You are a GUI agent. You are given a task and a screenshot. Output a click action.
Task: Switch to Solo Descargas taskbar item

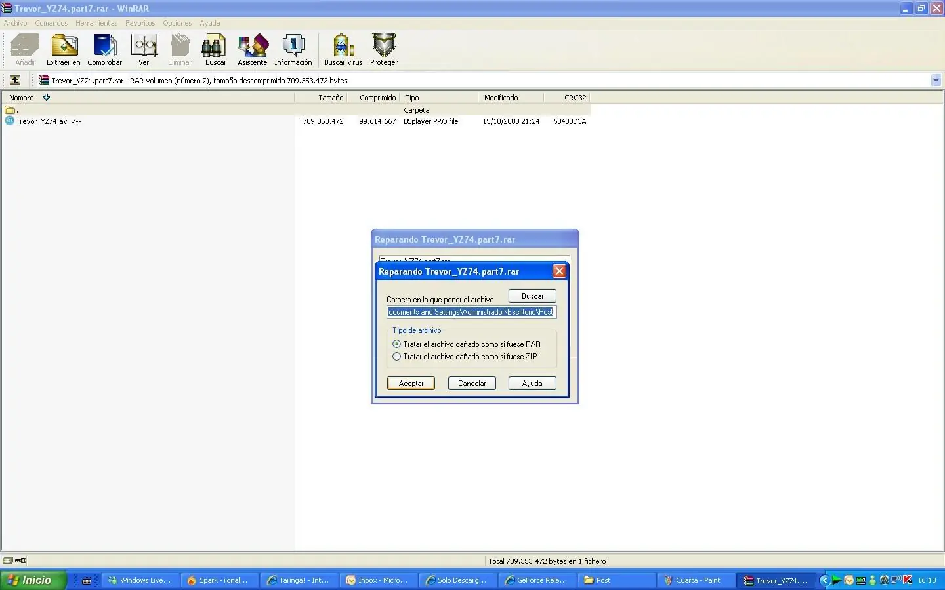(459, 580)
